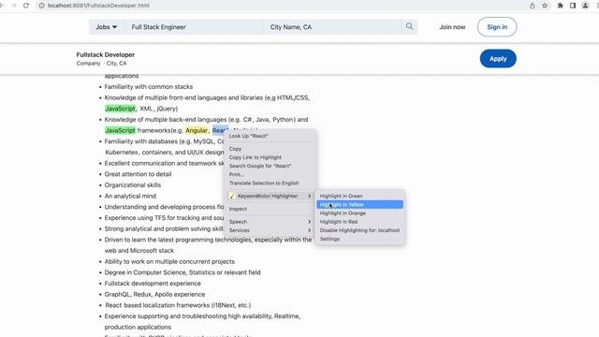Click the share page icon
Viewport: 599px width, 337px height.
533,6
